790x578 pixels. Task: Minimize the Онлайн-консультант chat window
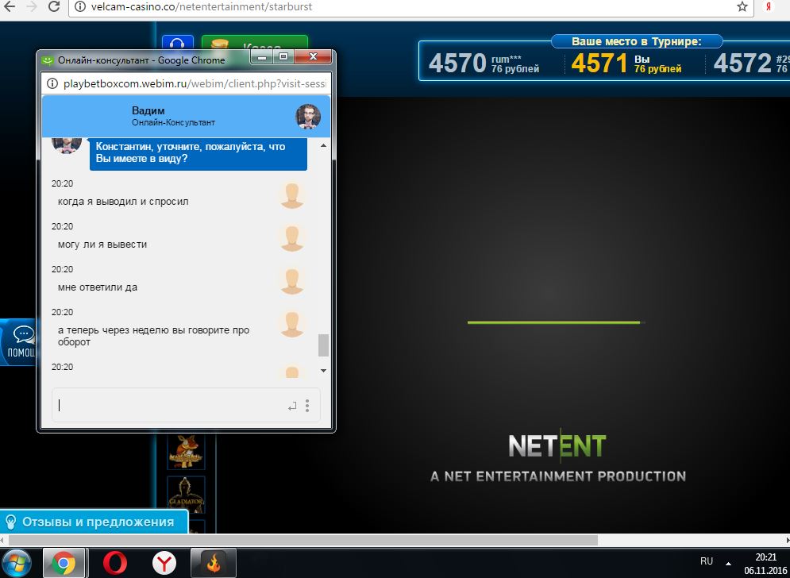pyautogui.click(x=261, y=57)
